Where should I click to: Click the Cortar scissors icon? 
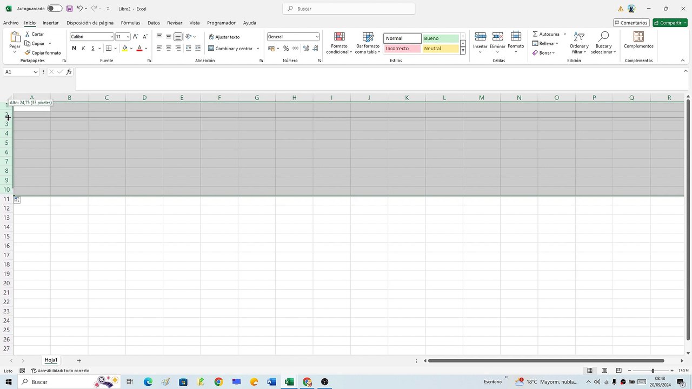coord(28,34)
